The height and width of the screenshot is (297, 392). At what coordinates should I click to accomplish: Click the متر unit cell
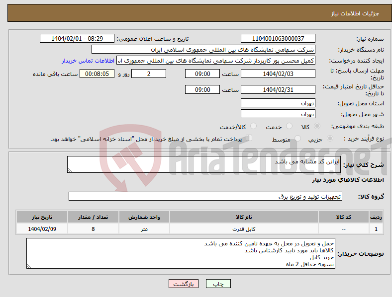(x=144, y=229)
